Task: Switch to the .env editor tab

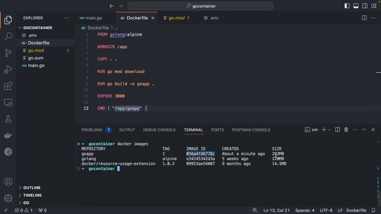Action: [211, 18]
